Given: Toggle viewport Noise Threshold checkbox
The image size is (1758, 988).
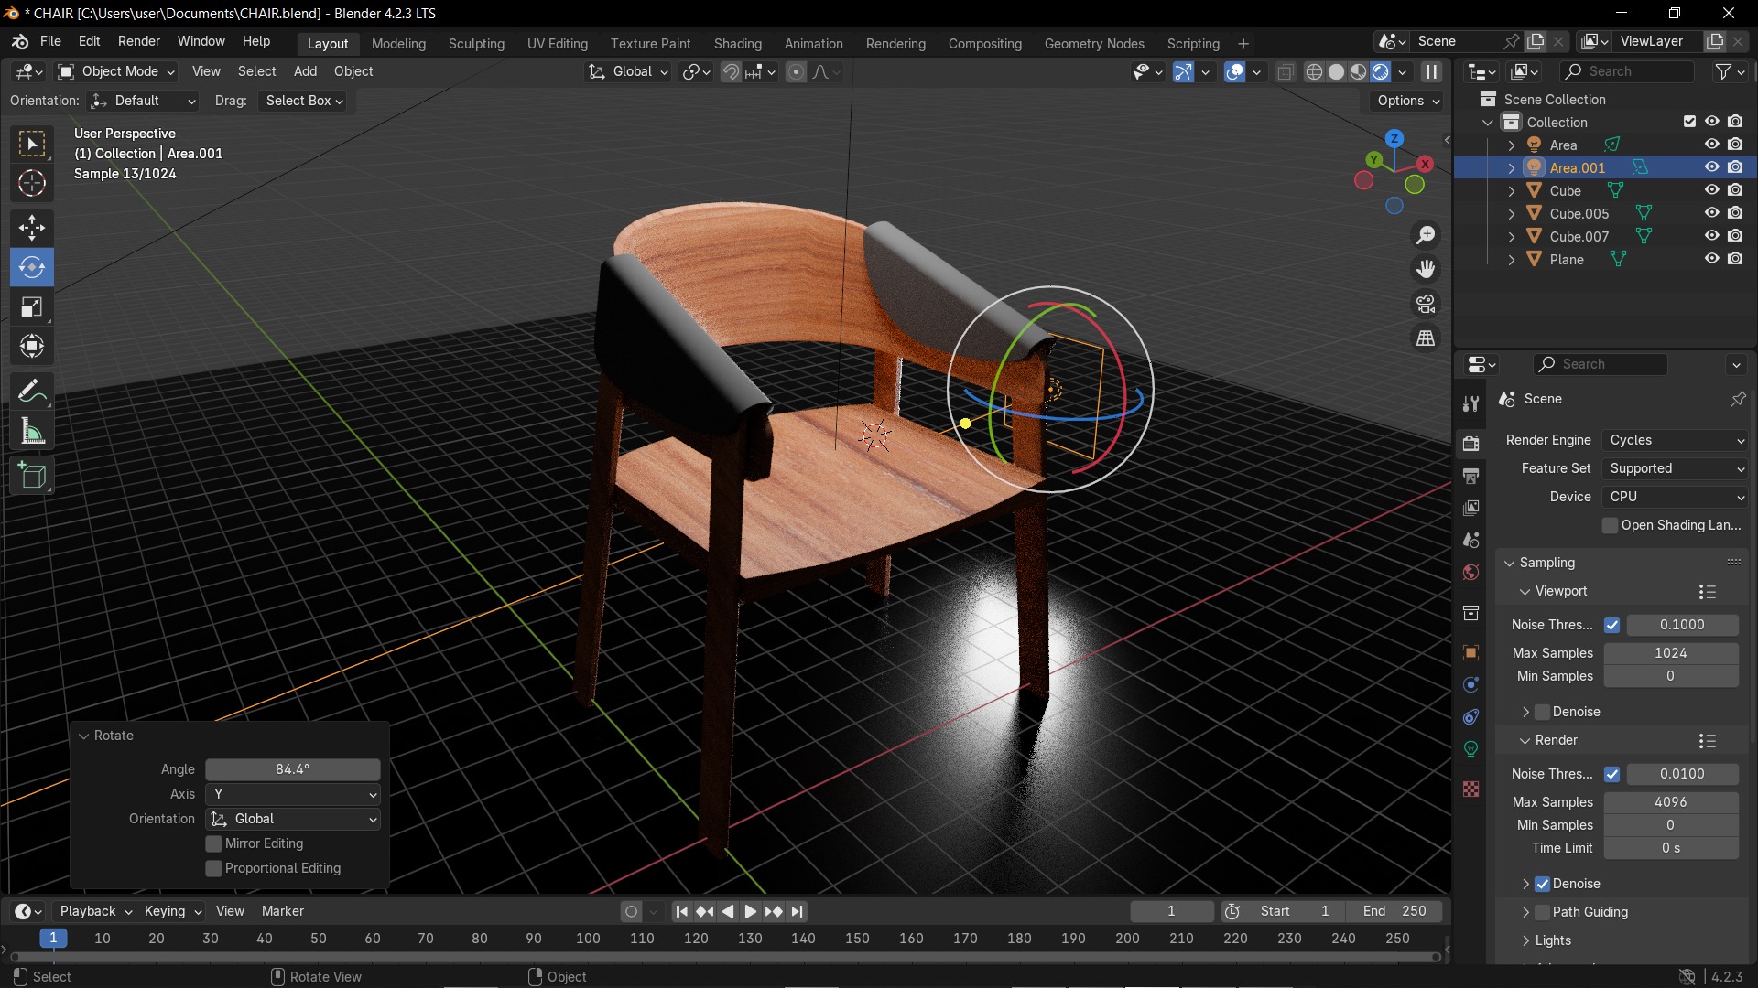Looking at the screenshot, I should [1611, 625].
